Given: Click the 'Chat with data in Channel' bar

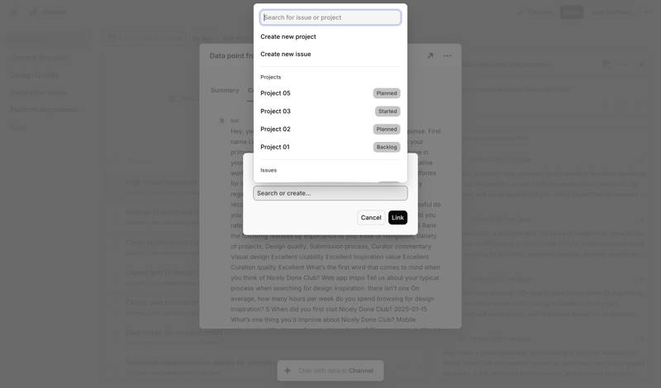Looking at the screenshot, I should click(x=330, y=371).
